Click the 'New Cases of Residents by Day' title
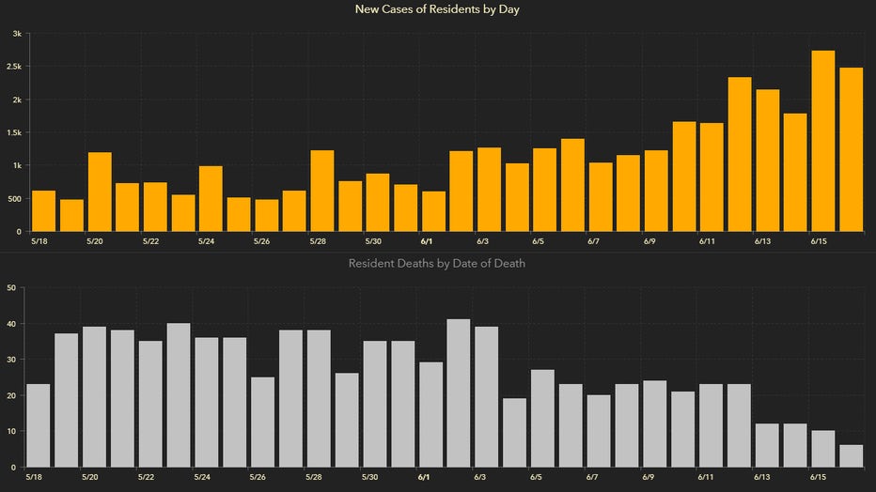The width and height of the screenshot is (876, 492). (x=437, y=9)
